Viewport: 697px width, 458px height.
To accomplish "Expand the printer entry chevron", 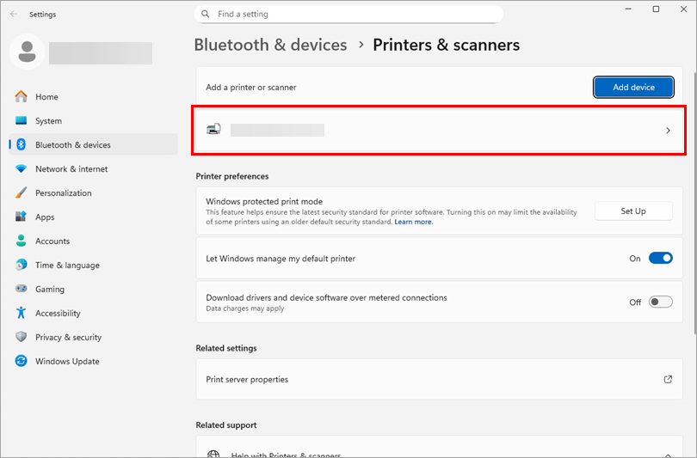I will tap(668, 131).
